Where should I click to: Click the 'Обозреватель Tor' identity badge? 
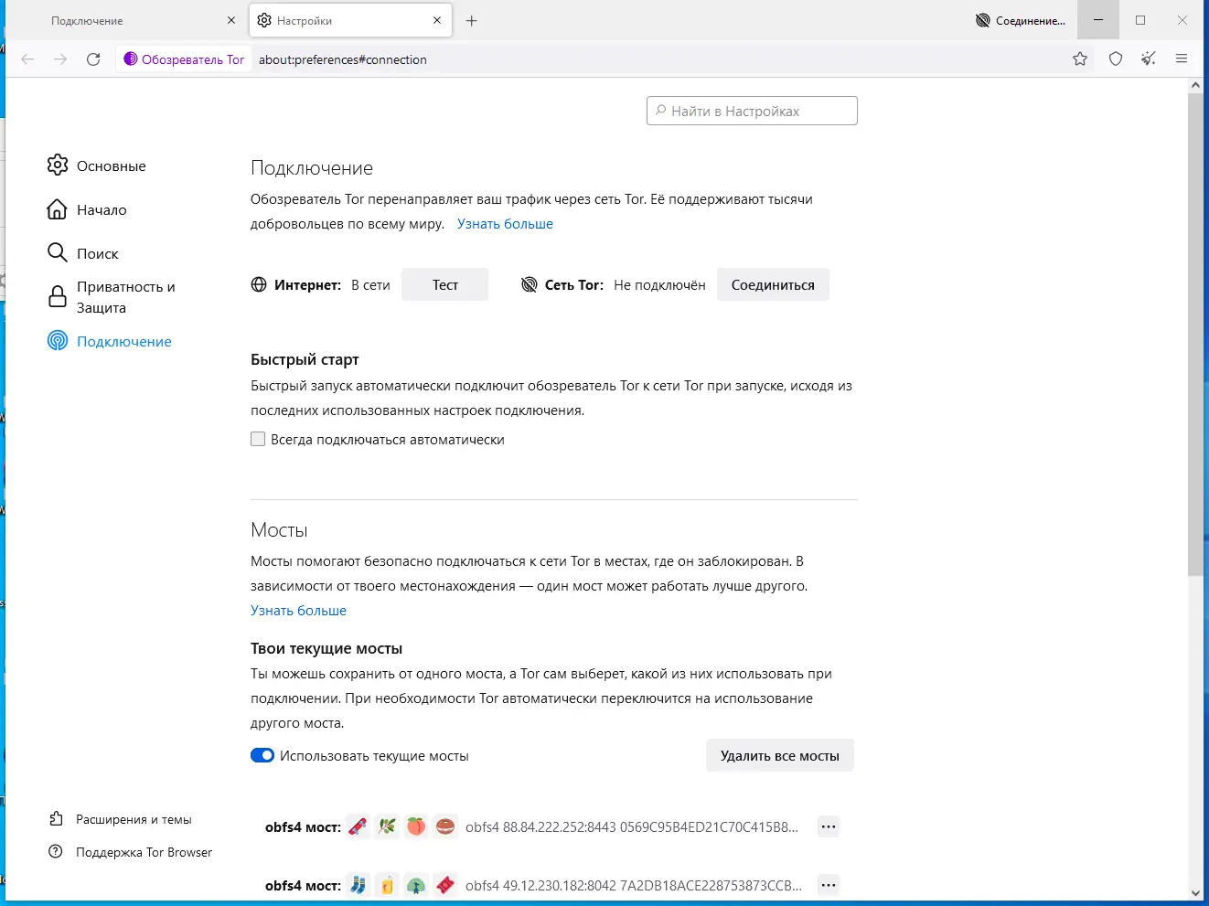pos(184,59)
